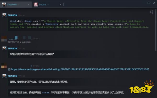Close the chat window
The image size is (157, 98).
click(x=154, y=3)
